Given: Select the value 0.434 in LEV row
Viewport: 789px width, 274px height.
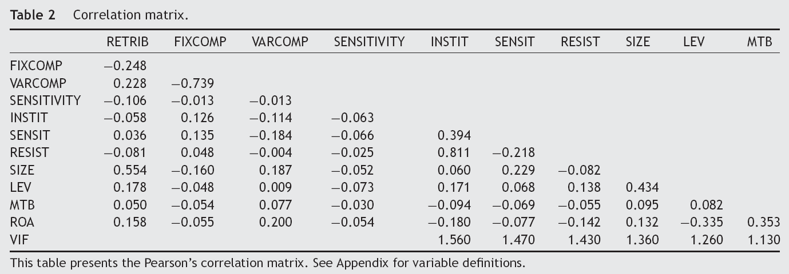Looking at the screenshot, I should [643, 188].
